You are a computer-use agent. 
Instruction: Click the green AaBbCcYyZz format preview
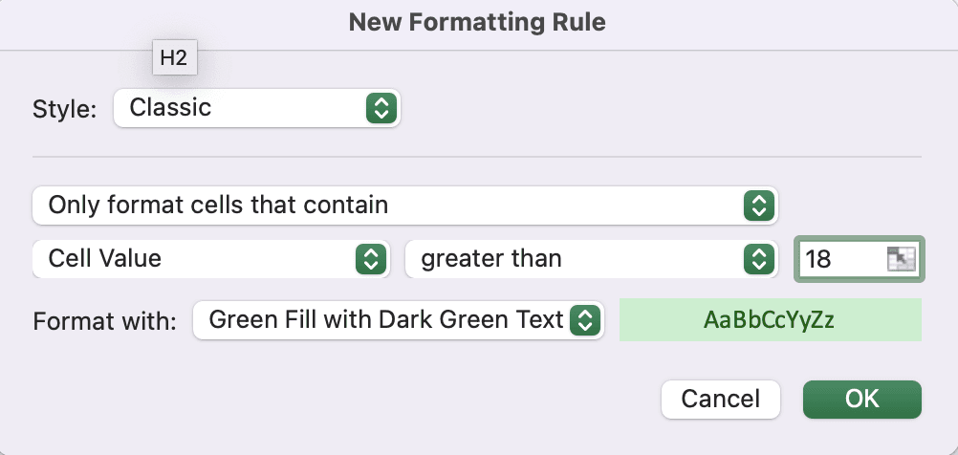[x=770, y=320]
